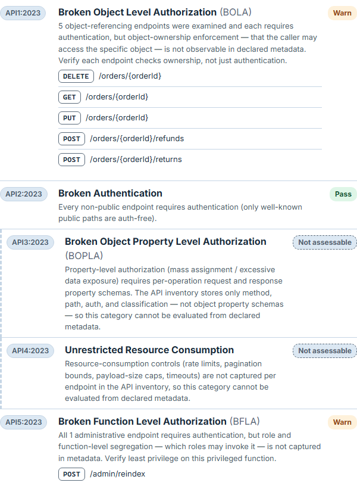Screen dimensions: 357x495
Task: Click the API1:2023 badge
Action: pos(23,13)
